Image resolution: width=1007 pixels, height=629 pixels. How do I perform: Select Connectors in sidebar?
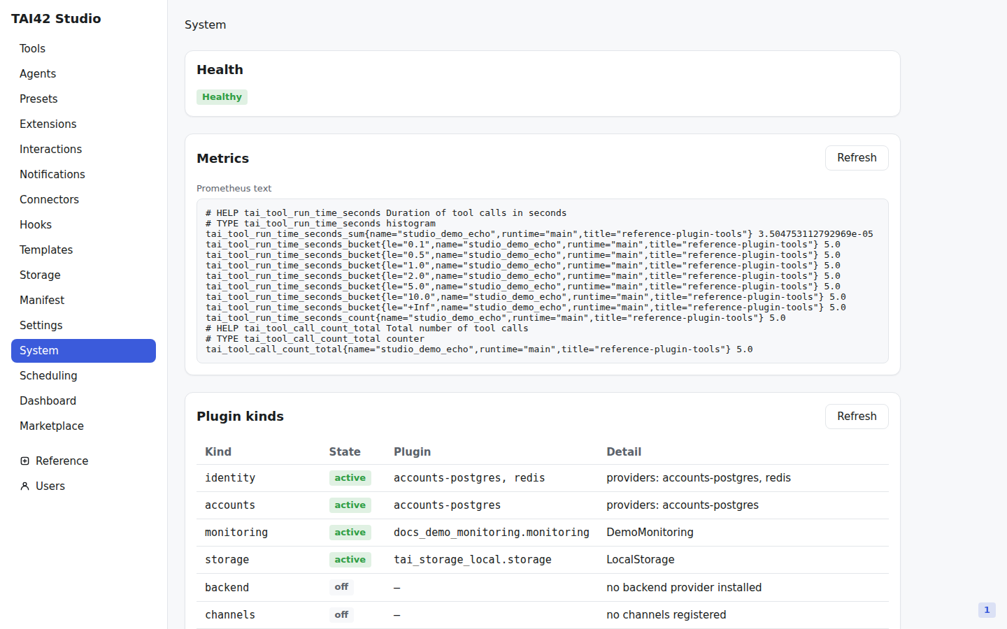pyautogui.click(x=83, y=200)
